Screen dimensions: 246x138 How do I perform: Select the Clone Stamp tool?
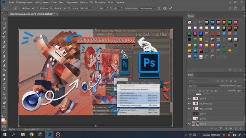4,56
